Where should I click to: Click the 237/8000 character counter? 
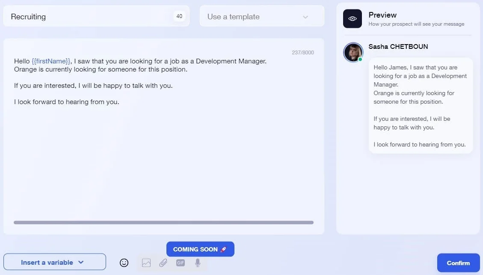[x=303, y=52]
